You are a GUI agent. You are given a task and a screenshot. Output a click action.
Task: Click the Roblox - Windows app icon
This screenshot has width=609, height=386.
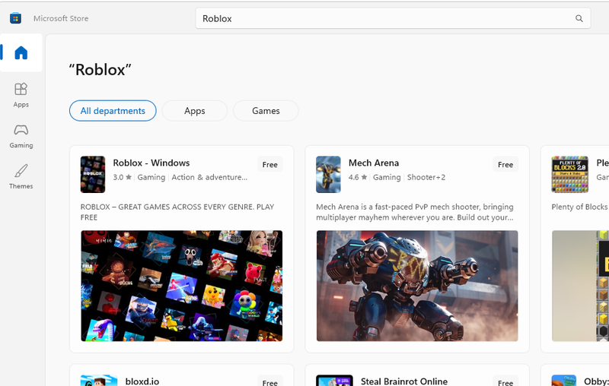coord(93,175)
